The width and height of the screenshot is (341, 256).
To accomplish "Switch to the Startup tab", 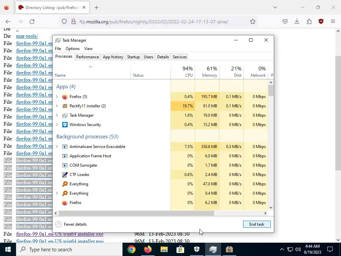I will coord(133,57).
